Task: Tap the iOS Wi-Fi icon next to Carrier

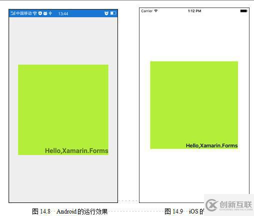Action: (156, 10)
